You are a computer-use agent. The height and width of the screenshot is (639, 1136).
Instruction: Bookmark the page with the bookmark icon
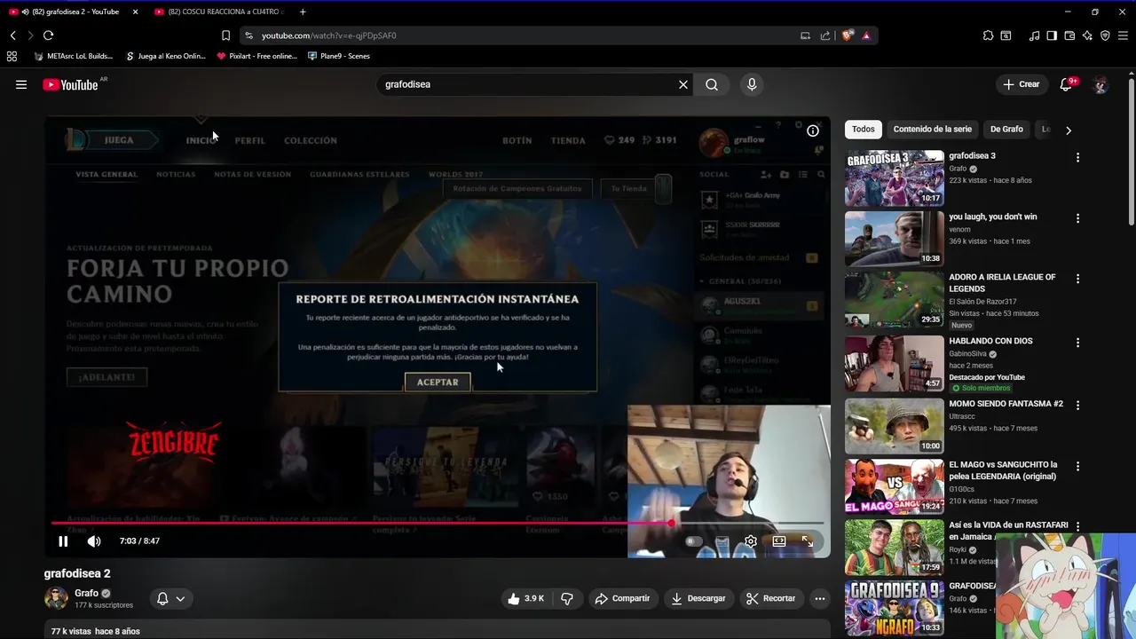click(225, 35)
